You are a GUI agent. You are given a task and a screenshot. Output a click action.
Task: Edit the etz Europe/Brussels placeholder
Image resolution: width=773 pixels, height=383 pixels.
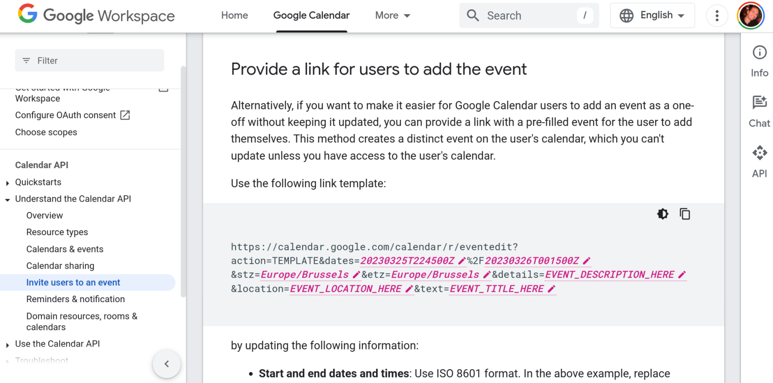click(x=441, y=275)
